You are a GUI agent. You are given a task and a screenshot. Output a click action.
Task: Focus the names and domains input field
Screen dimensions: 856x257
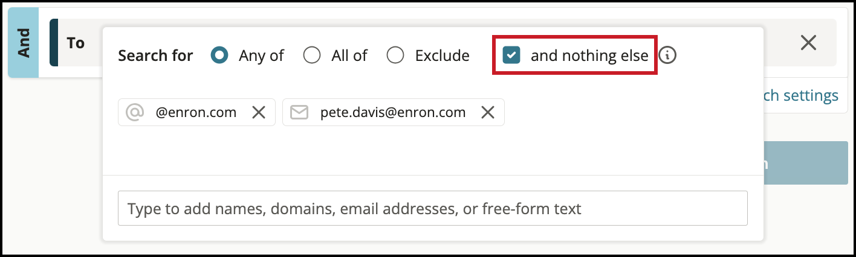coord(433,209)
